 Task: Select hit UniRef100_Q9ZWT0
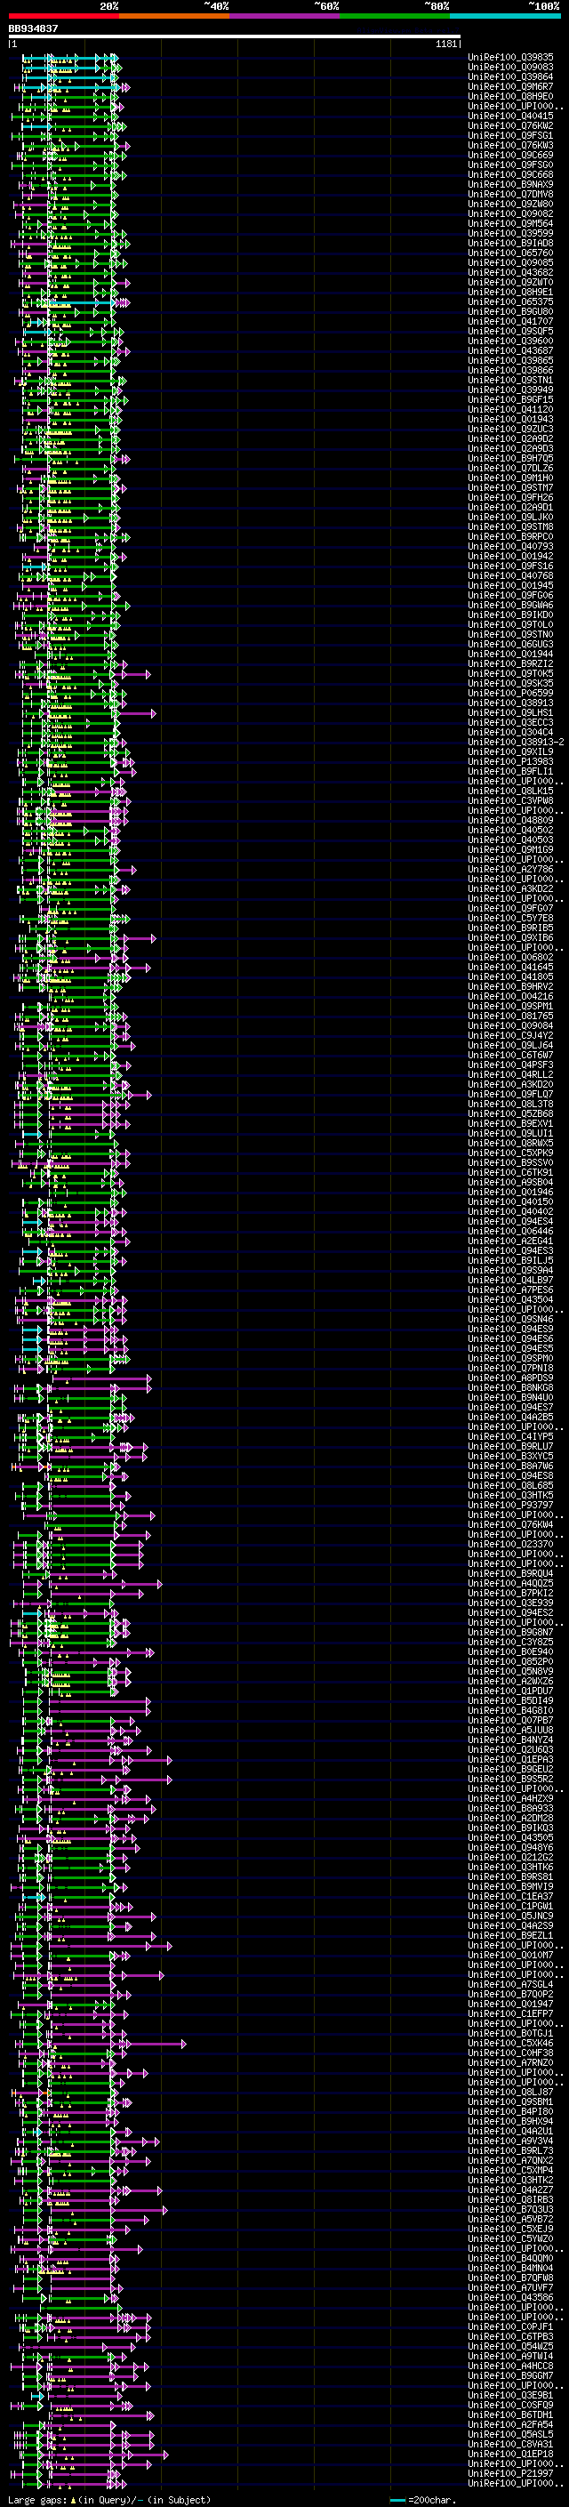510,282
